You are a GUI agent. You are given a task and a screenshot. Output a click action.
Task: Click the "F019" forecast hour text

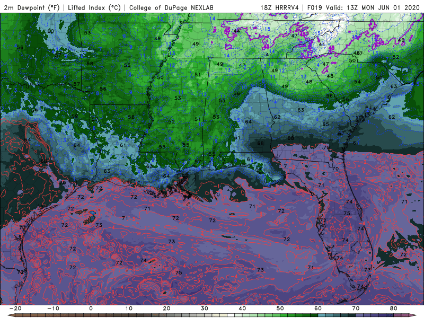pyautogui.click(x=314, y=7)
